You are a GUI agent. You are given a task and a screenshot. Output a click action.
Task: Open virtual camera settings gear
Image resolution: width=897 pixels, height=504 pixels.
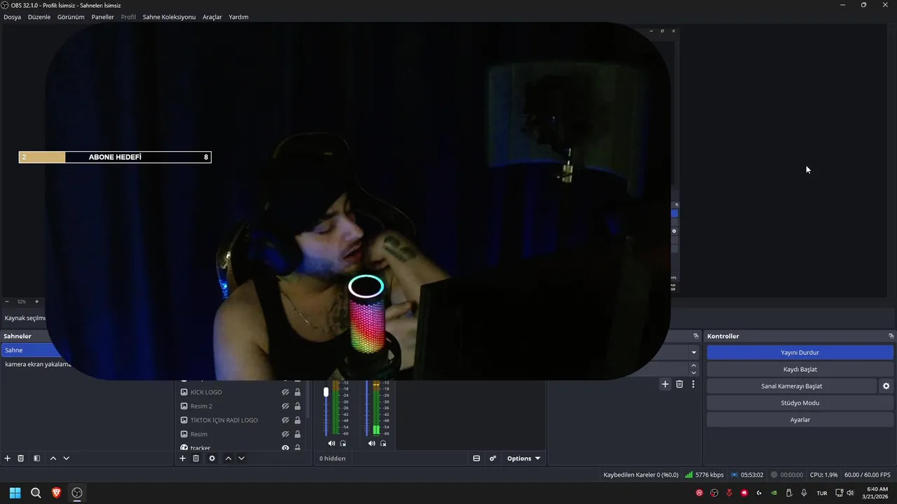(886, 386)
